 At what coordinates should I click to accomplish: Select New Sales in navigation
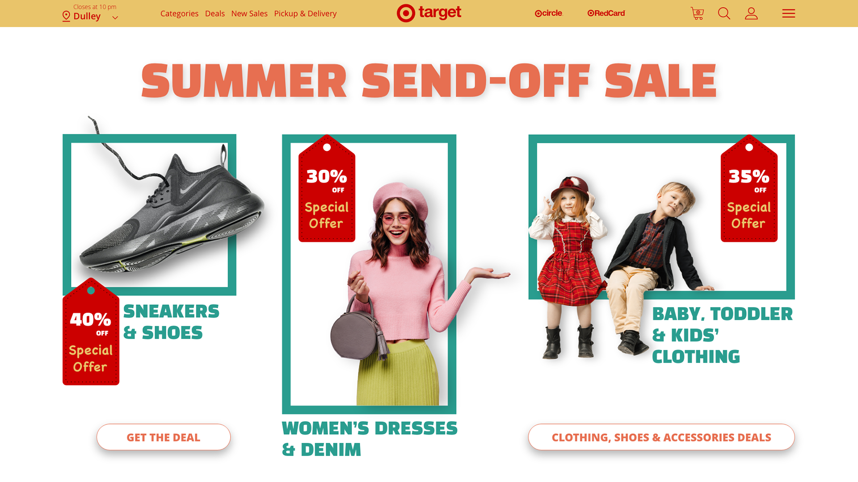coord(249,13)
